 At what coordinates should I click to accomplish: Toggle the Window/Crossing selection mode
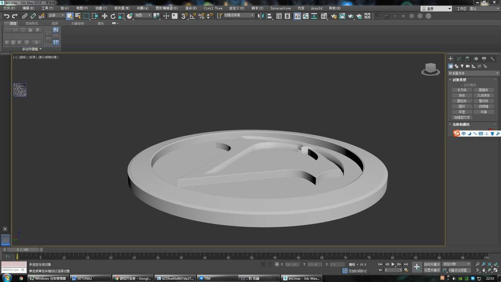[x=95, y=16]
